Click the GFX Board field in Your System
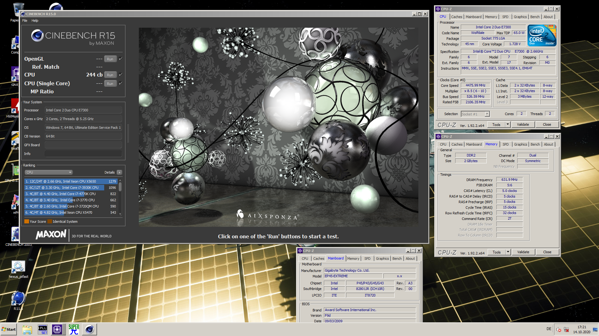The width and height of the screenshot is (599, 336). 83,145
